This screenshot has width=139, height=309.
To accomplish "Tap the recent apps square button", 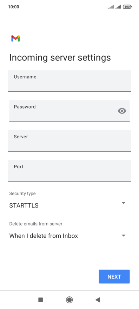I will 41,300.
